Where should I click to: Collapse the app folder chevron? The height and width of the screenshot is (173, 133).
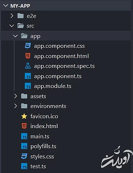(15, 36)
